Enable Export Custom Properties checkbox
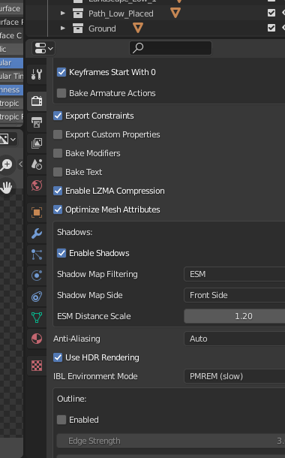This screenshot has height=458, width=285. coord(58,134)
